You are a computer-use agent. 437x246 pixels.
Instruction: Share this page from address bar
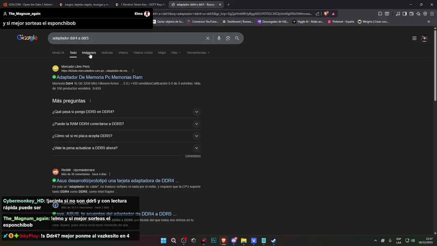tap(318, 14)
